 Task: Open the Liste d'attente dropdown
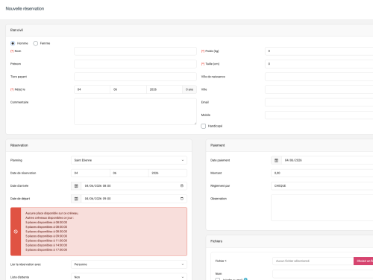click(129, 277)
